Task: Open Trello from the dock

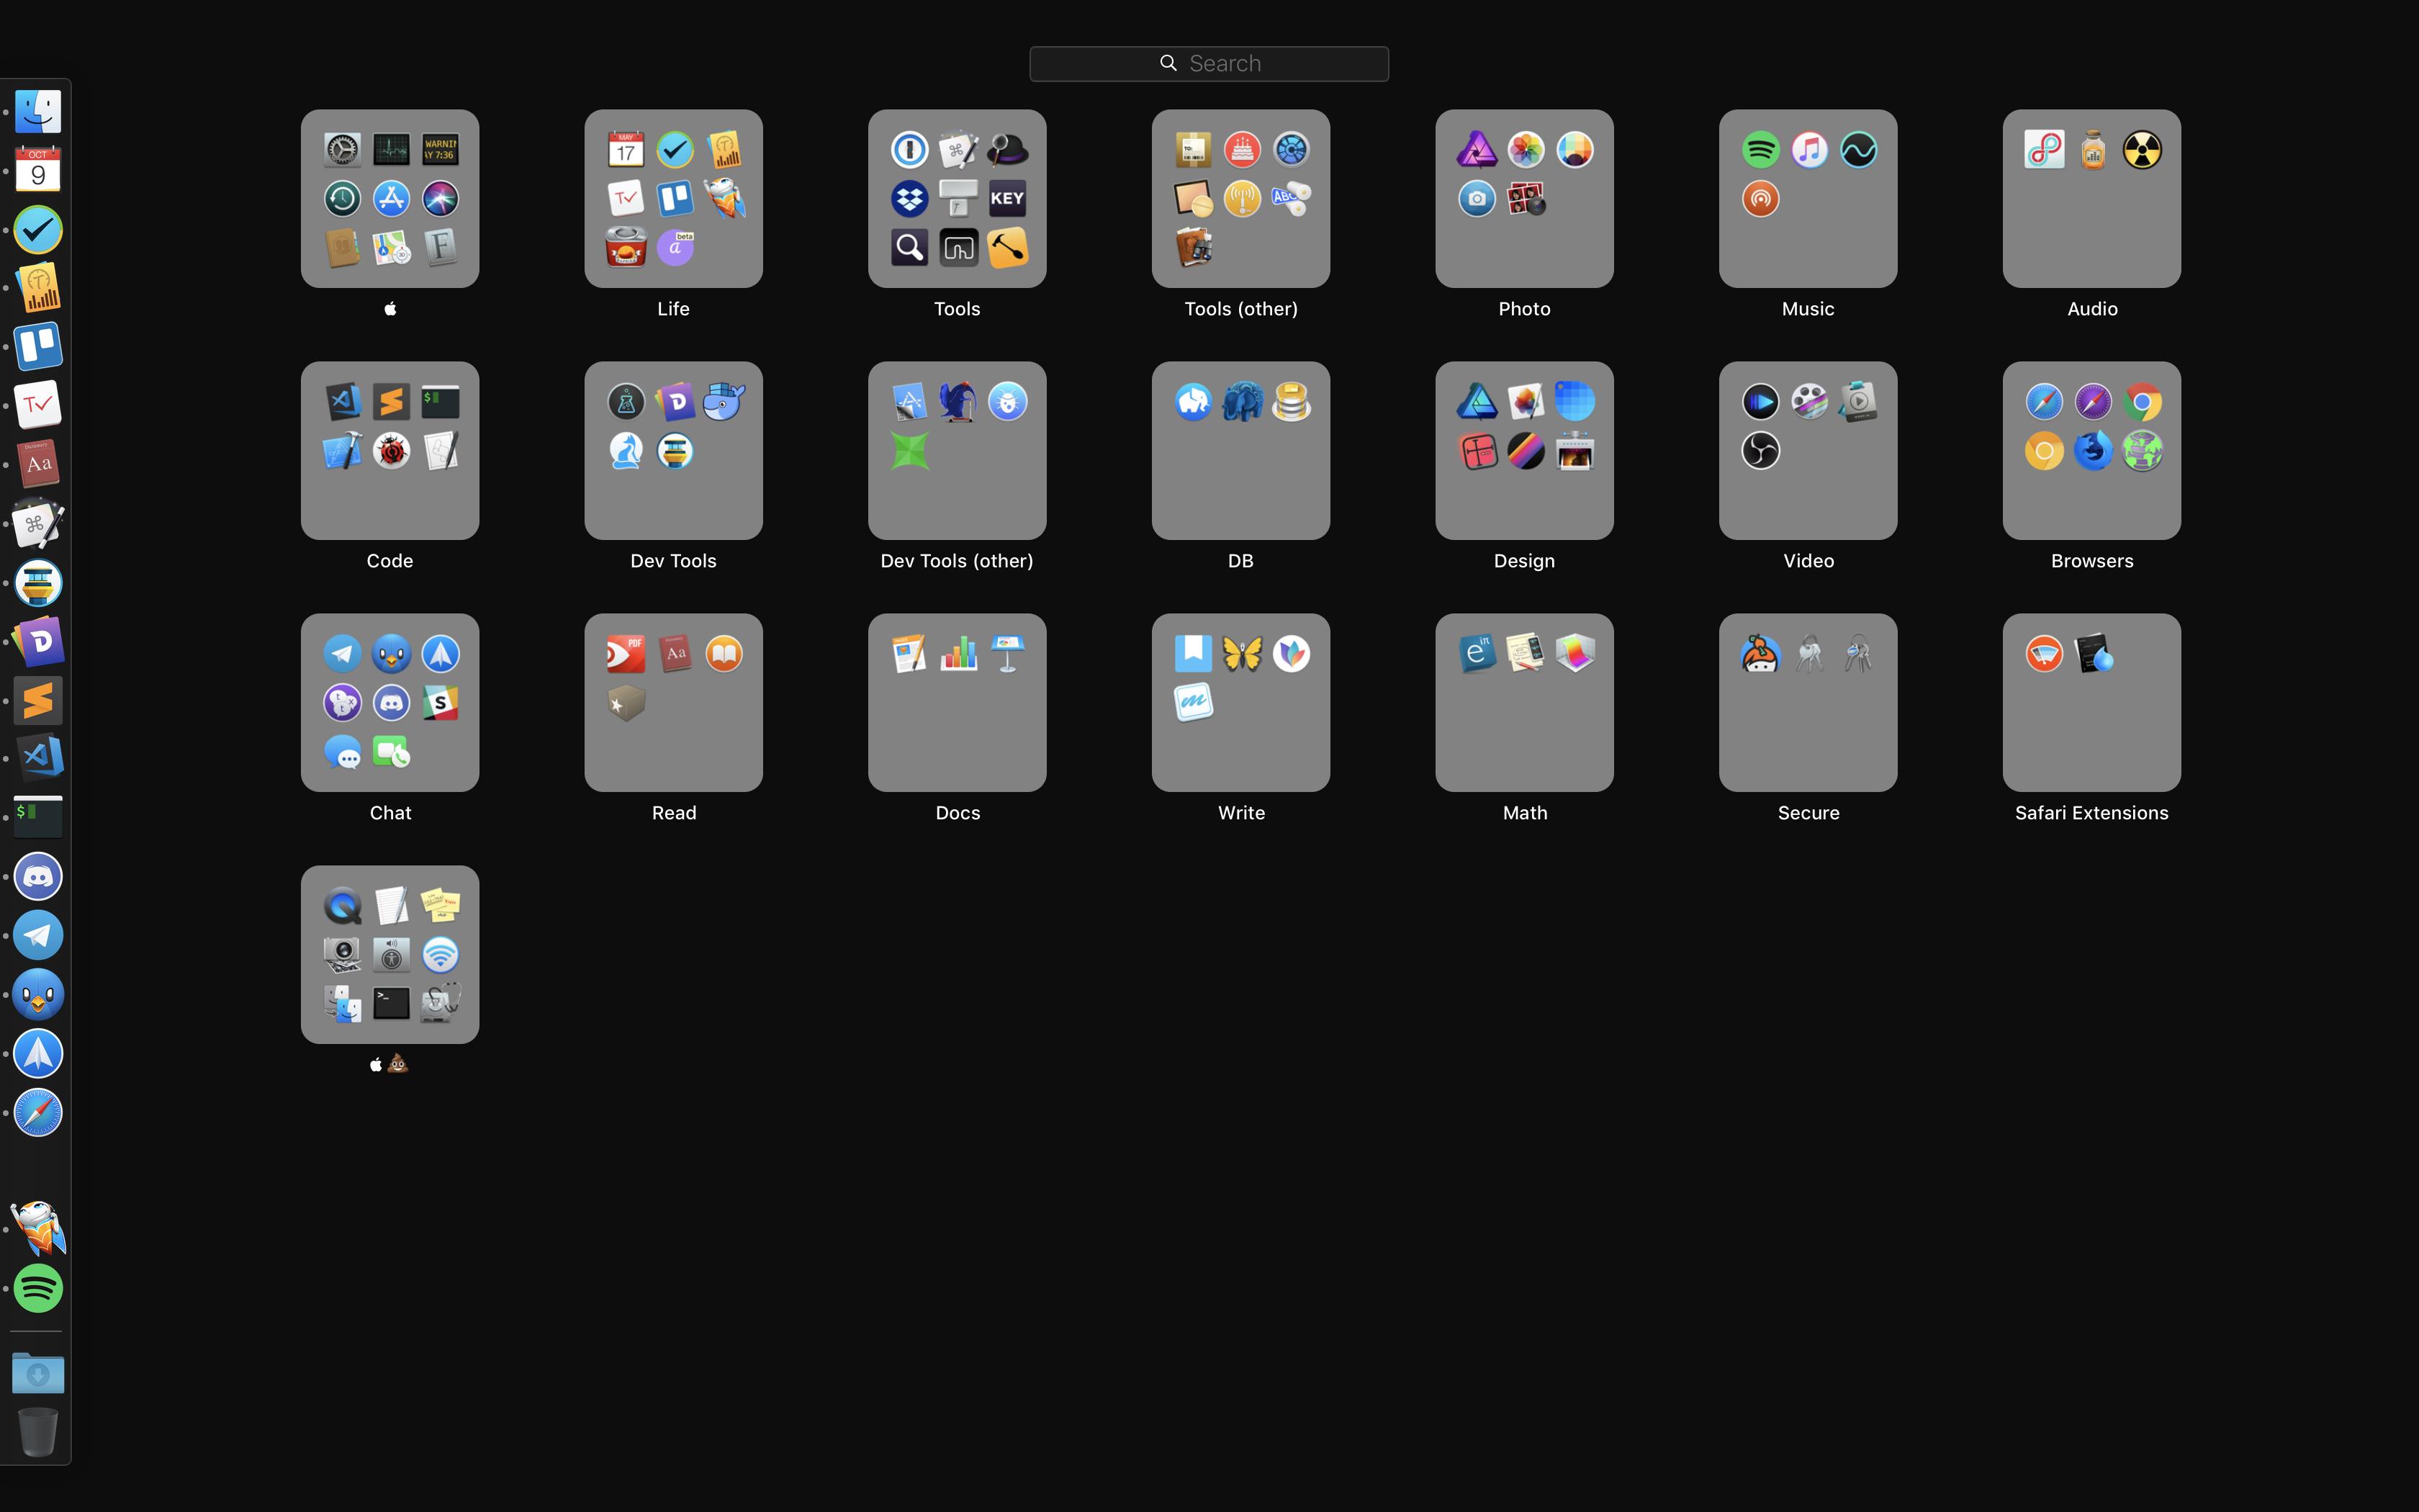Action: click(38, 347)
